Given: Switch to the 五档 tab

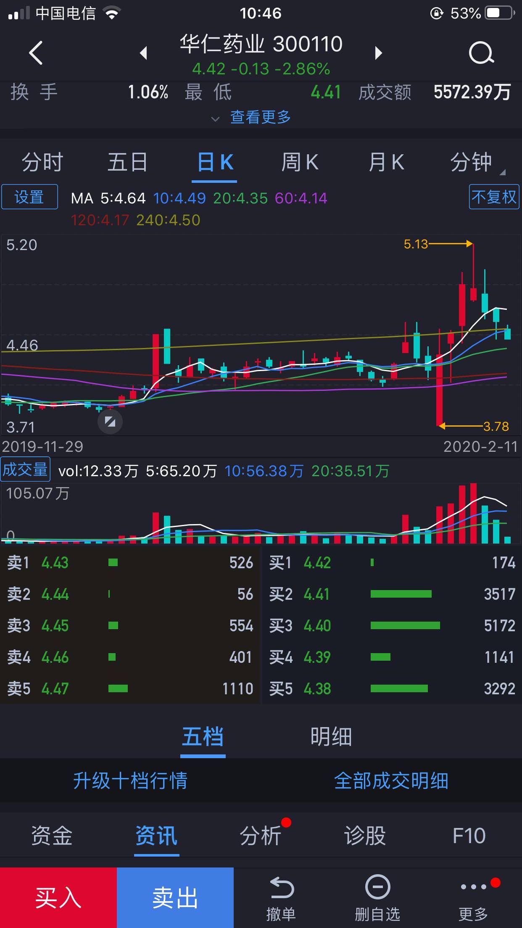Looking at the screenshot, I should coord(203,737).
